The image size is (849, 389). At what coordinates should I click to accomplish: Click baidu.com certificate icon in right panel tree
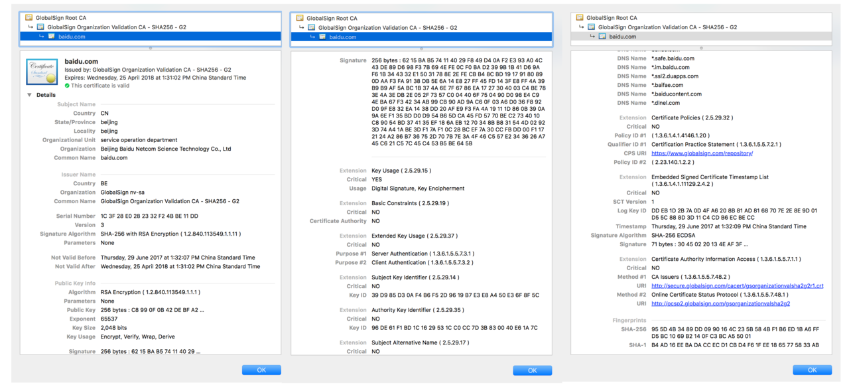click(x=602, y=37)
